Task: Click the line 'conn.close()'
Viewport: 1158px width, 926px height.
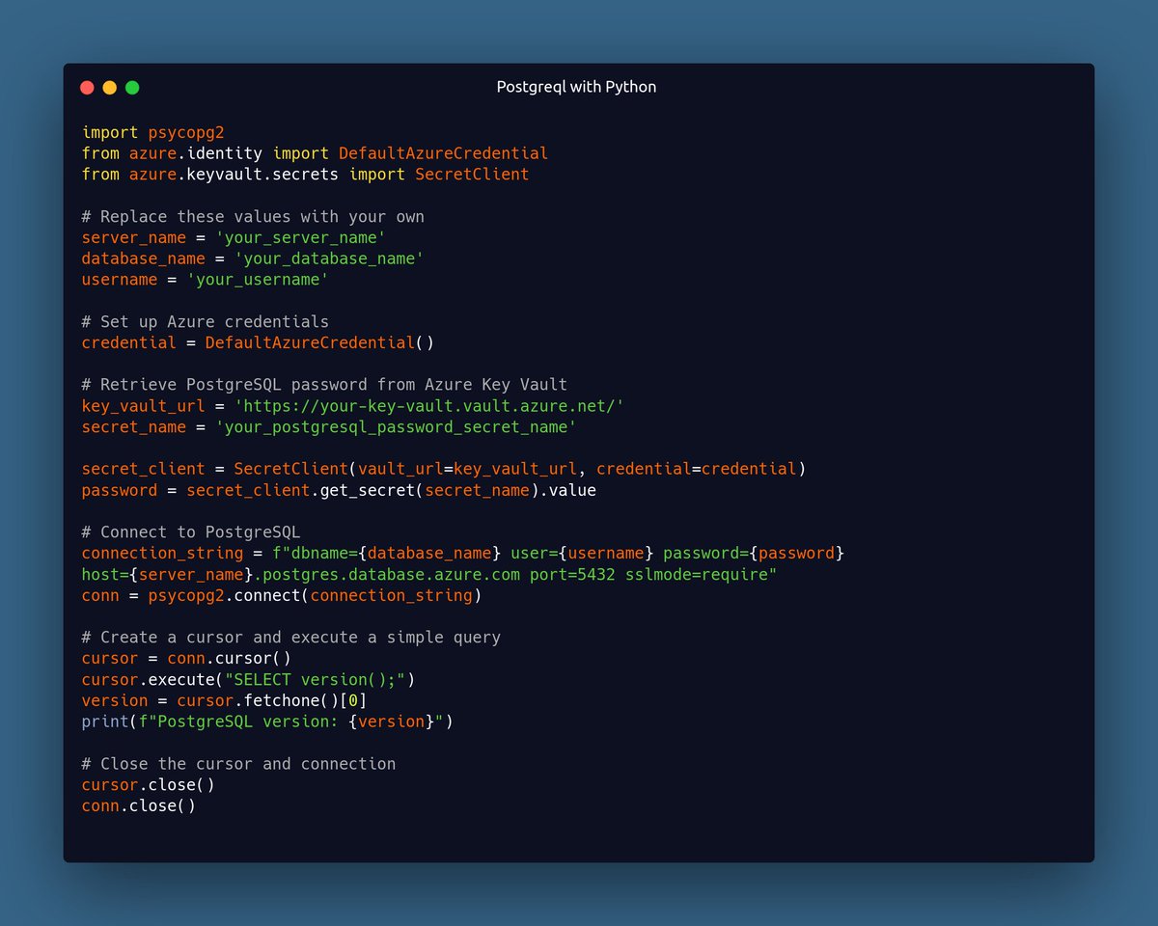Action: tap(138, 806)
